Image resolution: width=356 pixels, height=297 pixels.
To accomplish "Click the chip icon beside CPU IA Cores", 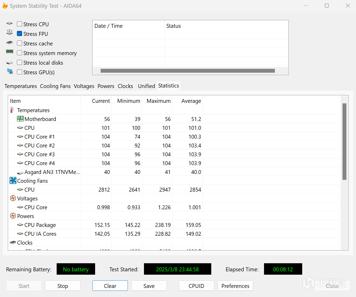I will pos(20,234).
